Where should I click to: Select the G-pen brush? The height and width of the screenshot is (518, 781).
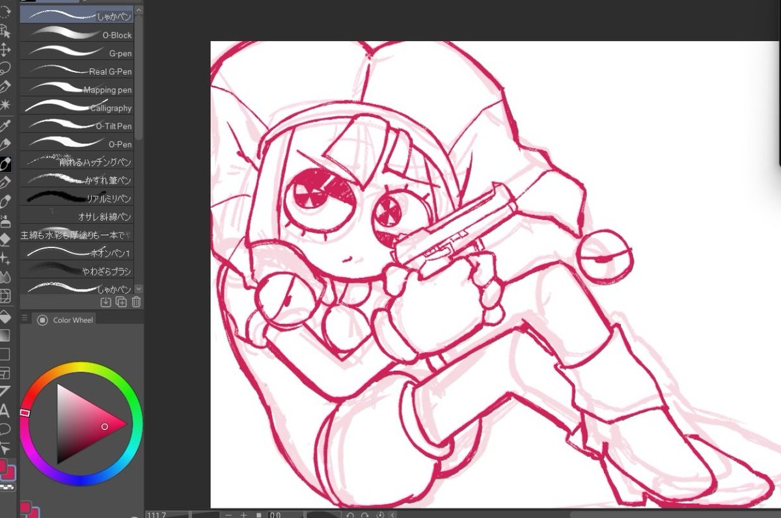point(77,51)
